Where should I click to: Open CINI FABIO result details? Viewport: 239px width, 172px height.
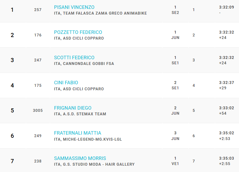(x=66, y=83)
